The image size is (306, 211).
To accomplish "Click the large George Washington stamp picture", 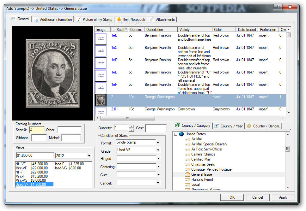I will tap(53, 73).
